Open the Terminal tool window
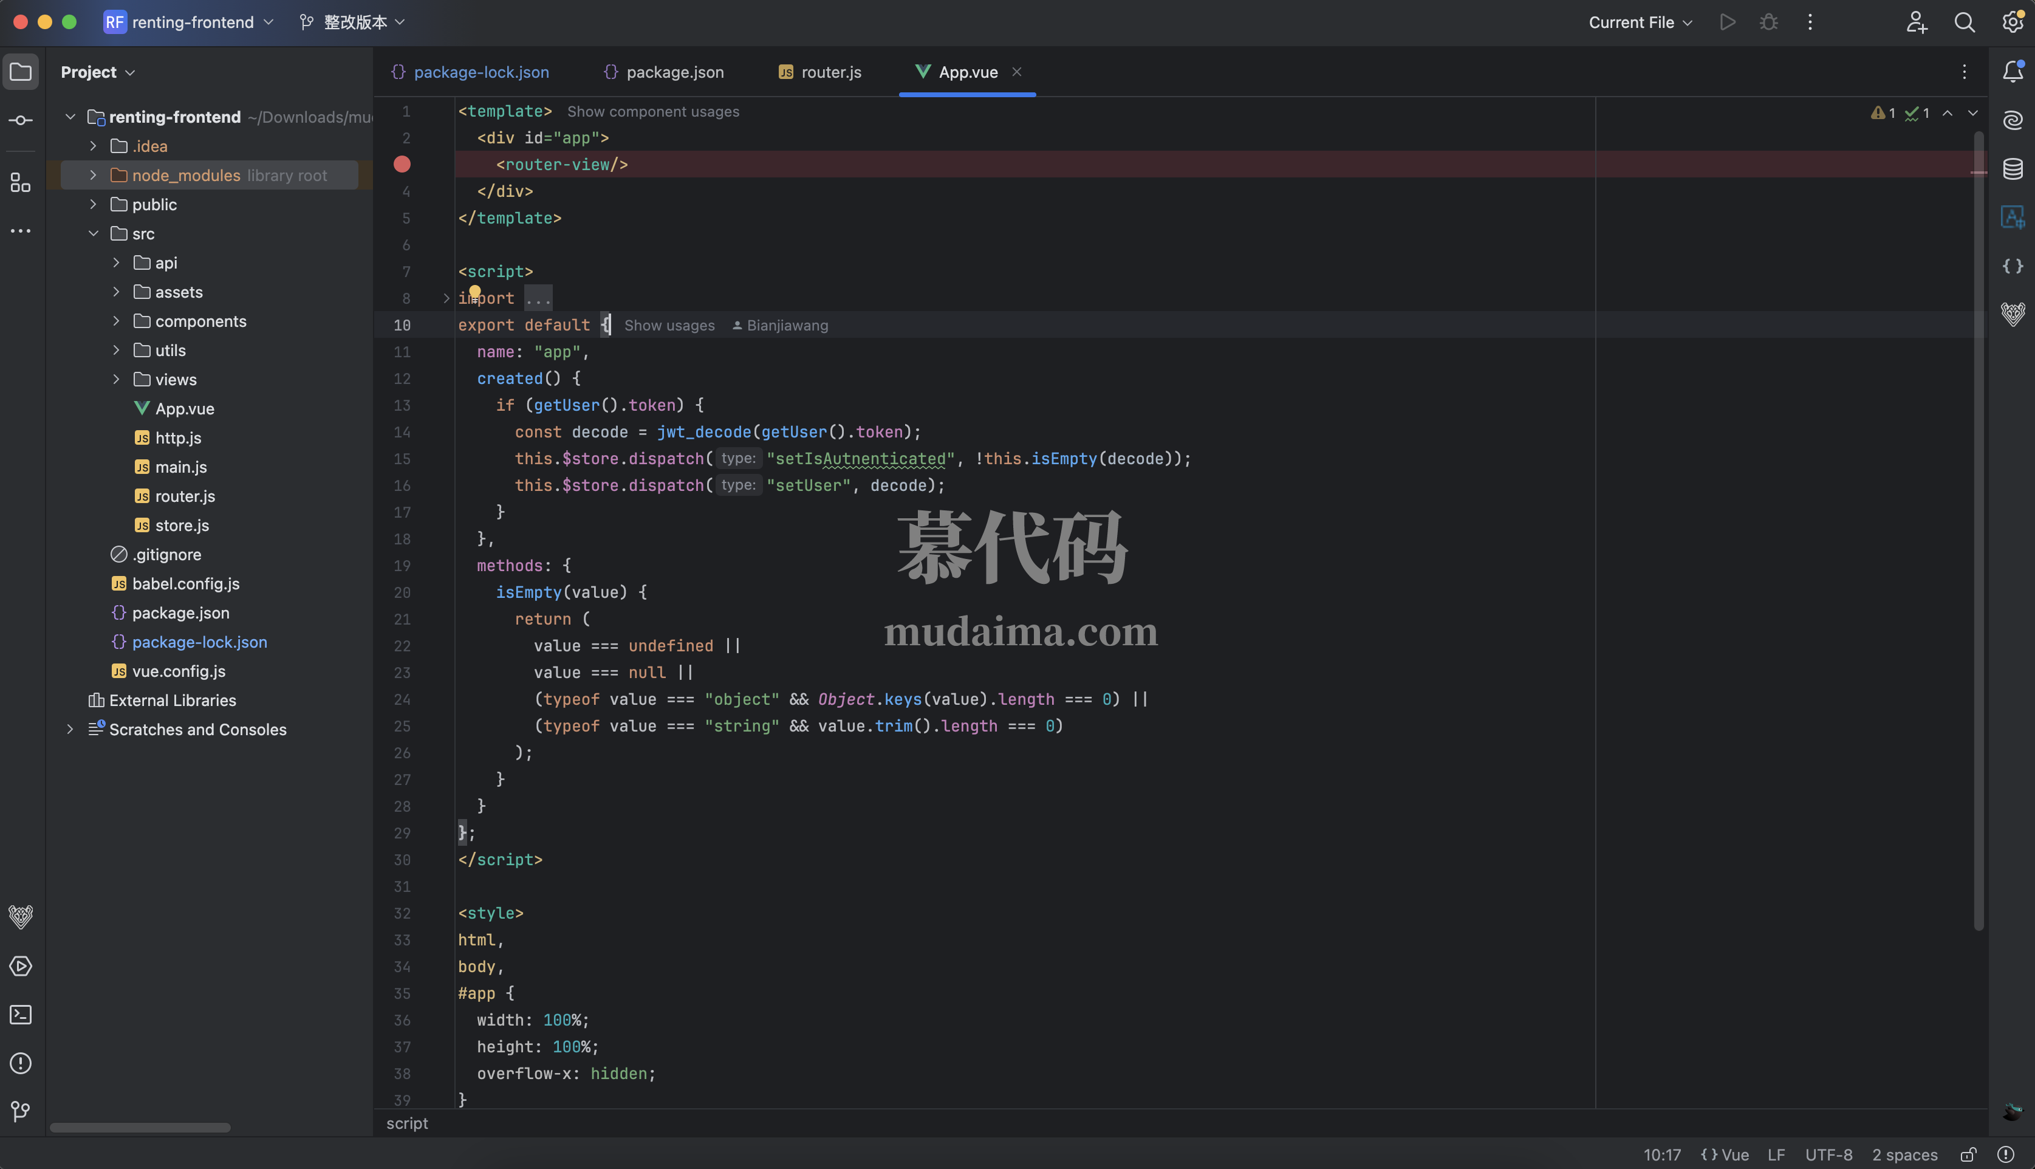 point(21,1015)
